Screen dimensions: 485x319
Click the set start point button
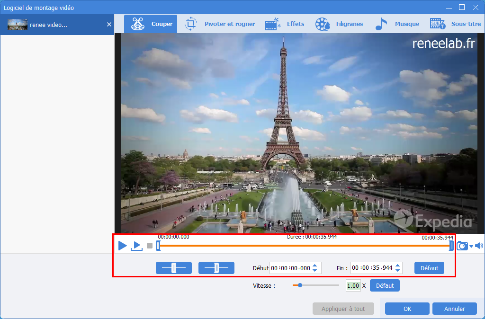pos(173,268)
